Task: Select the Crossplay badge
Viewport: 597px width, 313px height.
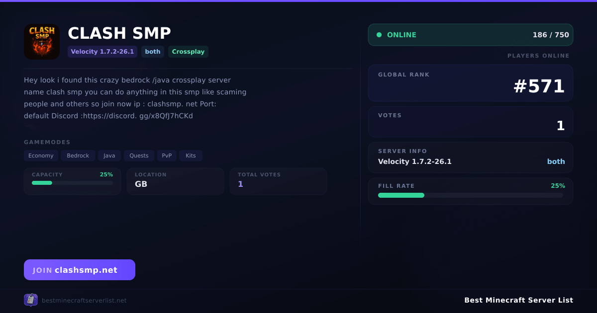Action: (x=188, y=52)
